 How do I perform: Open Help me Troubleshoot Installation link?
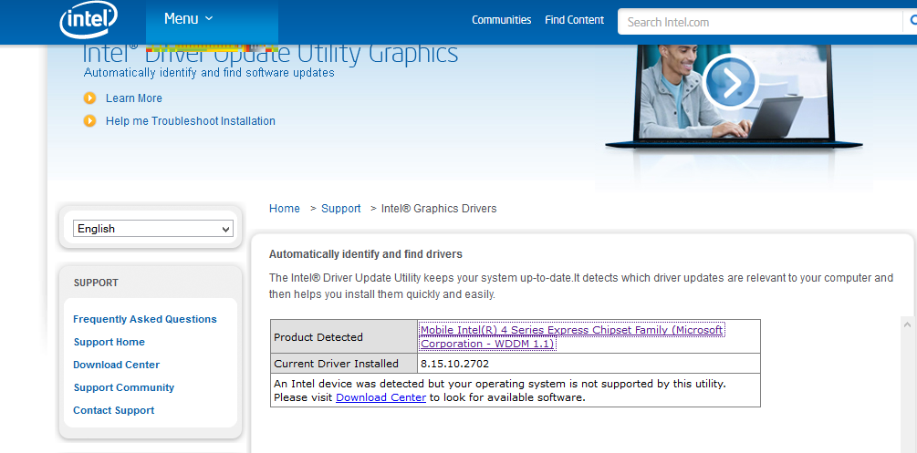point(190,121)
